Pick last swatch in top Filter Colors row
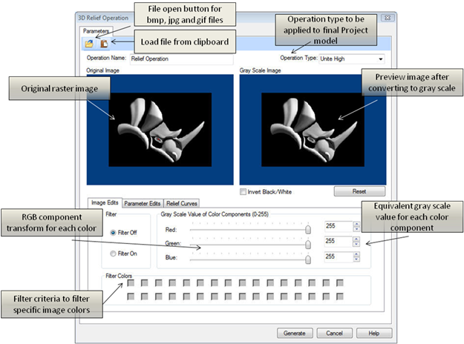The image size is (464, 344). (340, 283)
